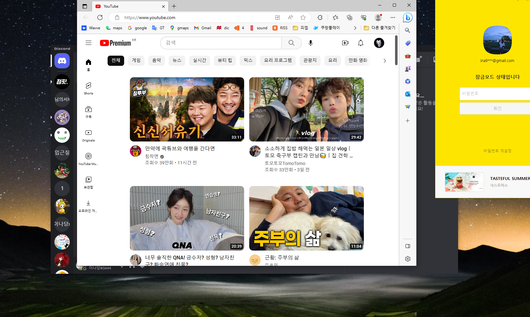Open Bing Chat from the Edge sidebar
The height and width of the screenshot is (317, 530).
pyautogui.click(x=408, y=18)
